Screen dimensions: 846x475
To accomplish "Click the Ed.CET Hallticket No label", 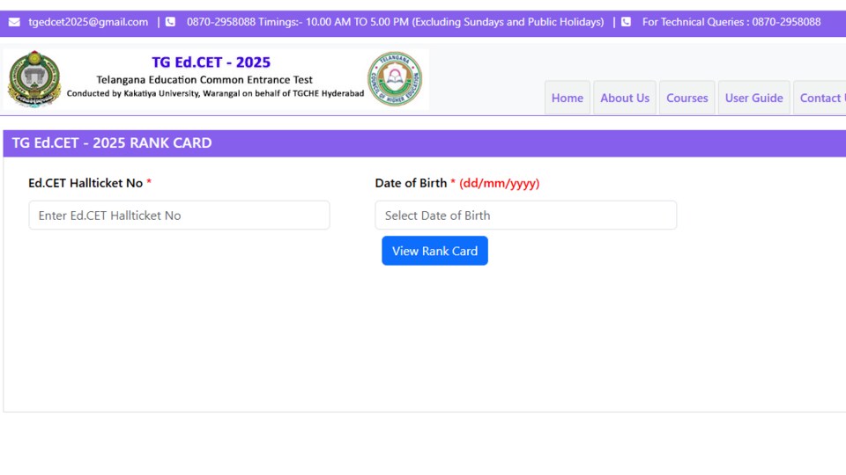I will tap(85, 183).
